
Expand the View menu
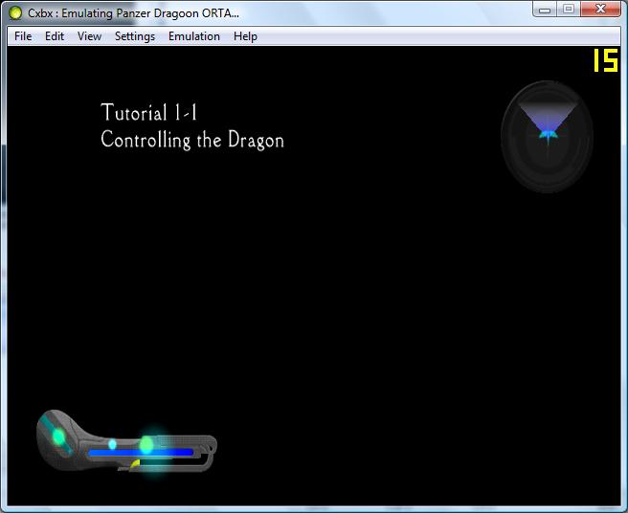[x=89, y=36]
